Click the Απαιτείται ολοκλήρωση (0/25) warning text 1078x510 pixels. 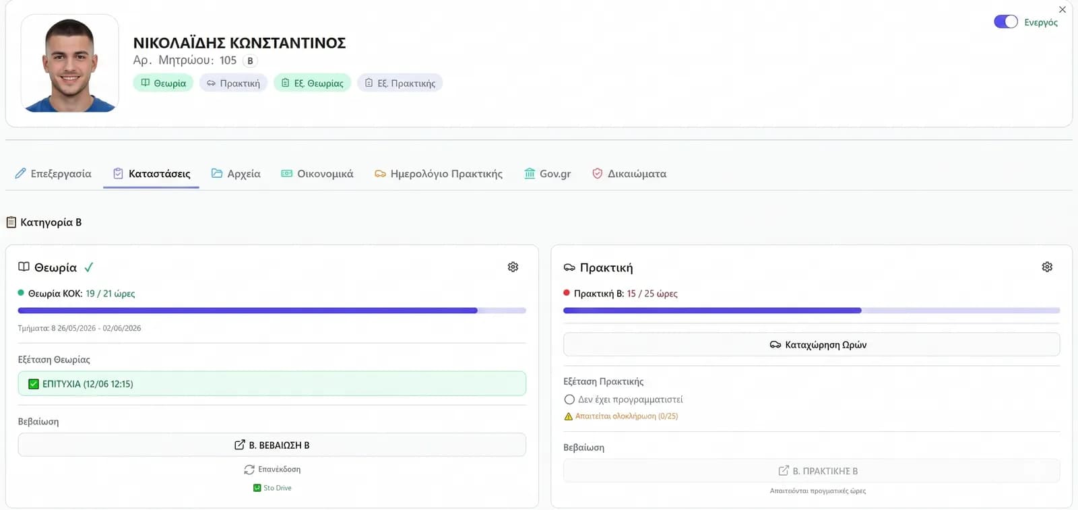point(627,416)
